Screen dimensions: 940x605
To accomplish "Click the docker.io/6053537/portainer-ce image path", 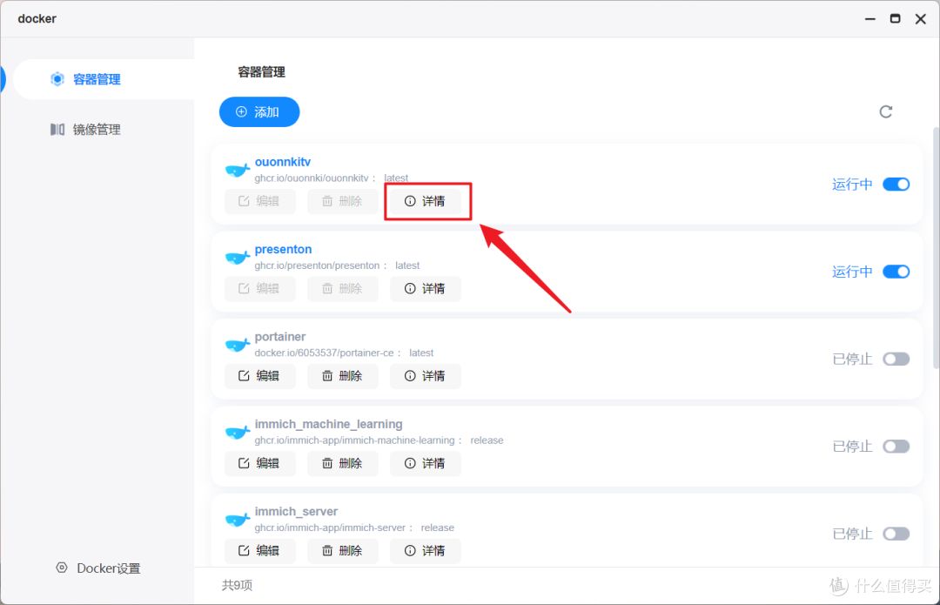I will coord(324,353).
